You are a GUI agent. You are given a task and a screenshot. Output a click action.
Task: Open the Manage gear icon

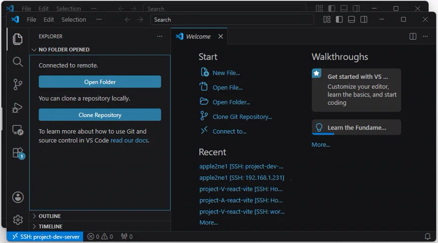pyautogui.click(x=18, y=220)
